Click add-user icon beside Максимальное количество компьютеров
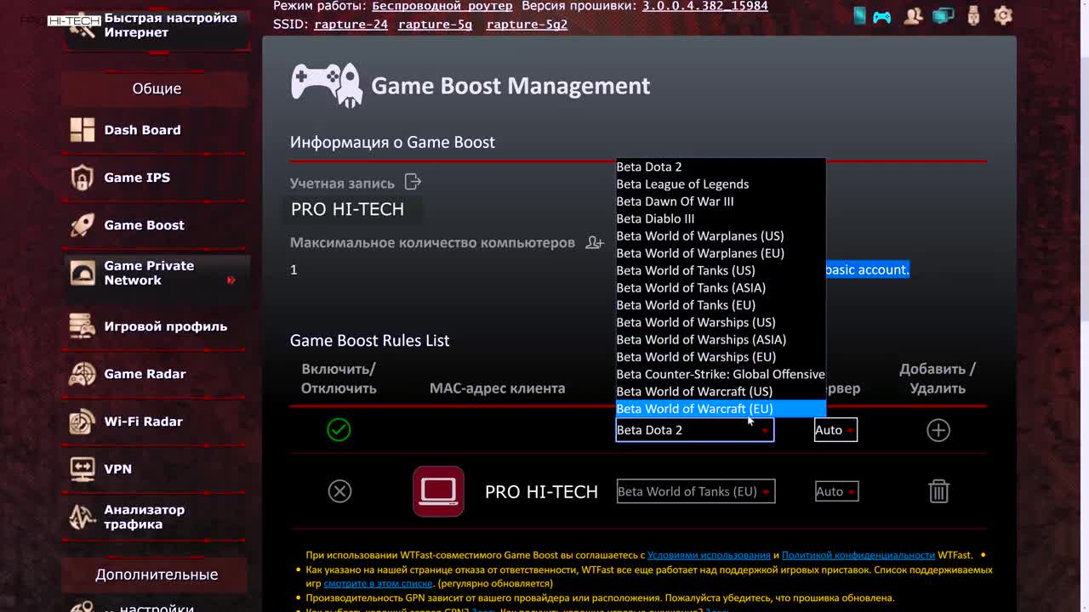The image size is (1089, 612). pyautogui.click(x=594, y=243)
